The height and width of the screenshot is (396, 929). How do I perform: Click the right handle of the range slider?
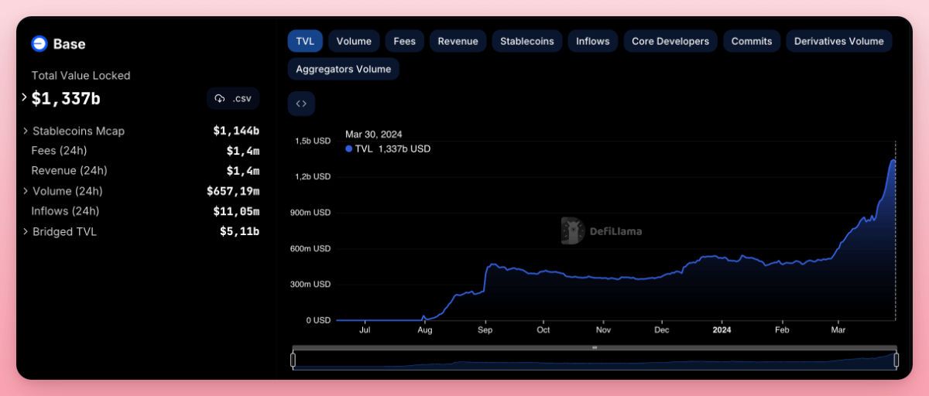[896, 360]
